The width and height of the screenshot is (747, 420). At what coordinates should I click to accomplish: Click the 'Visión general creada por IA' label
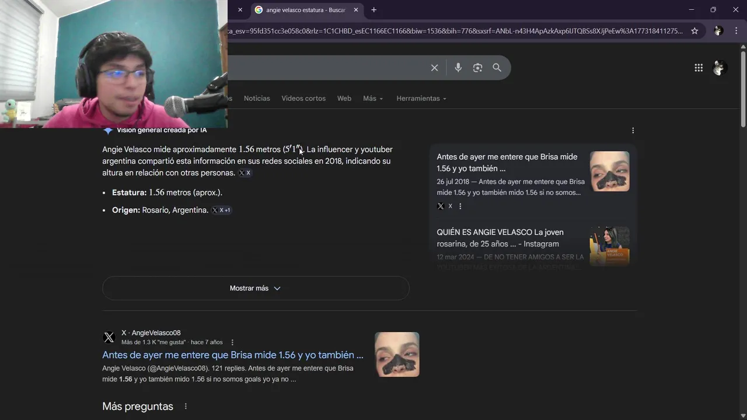162,131
